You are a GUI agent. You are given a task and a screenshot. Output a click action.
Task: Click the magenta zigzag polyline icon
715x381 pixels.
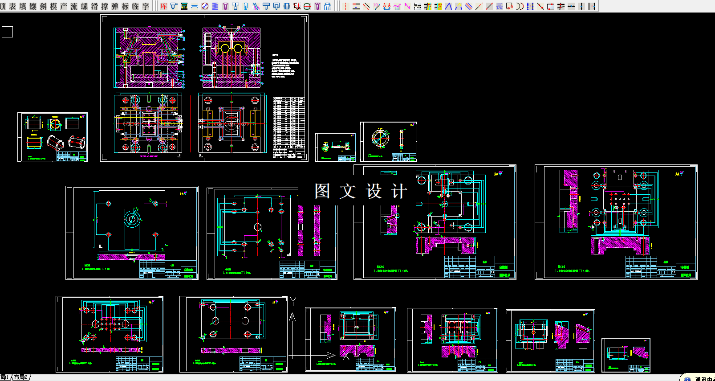(x=407, y=6)
